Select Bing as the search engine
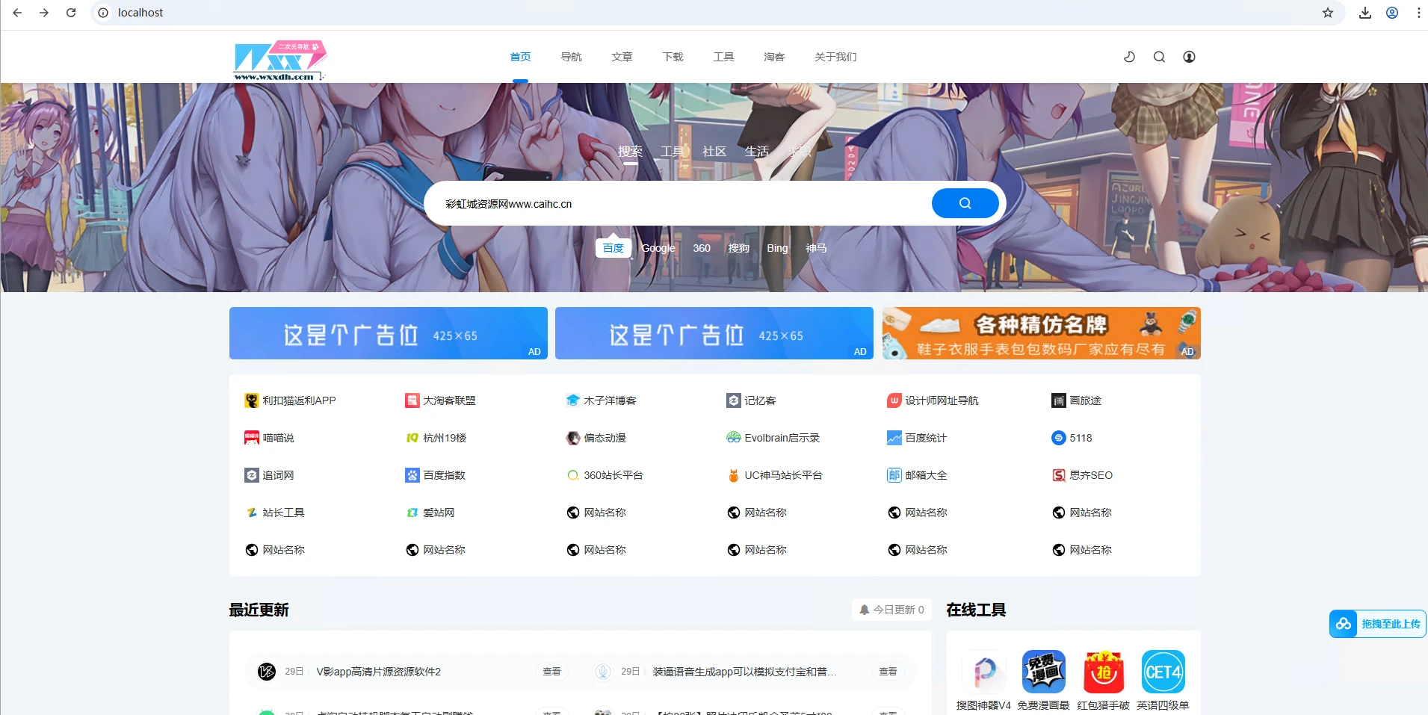The width and height of the screenshot is (1428, 715). [x=777, y=247]
